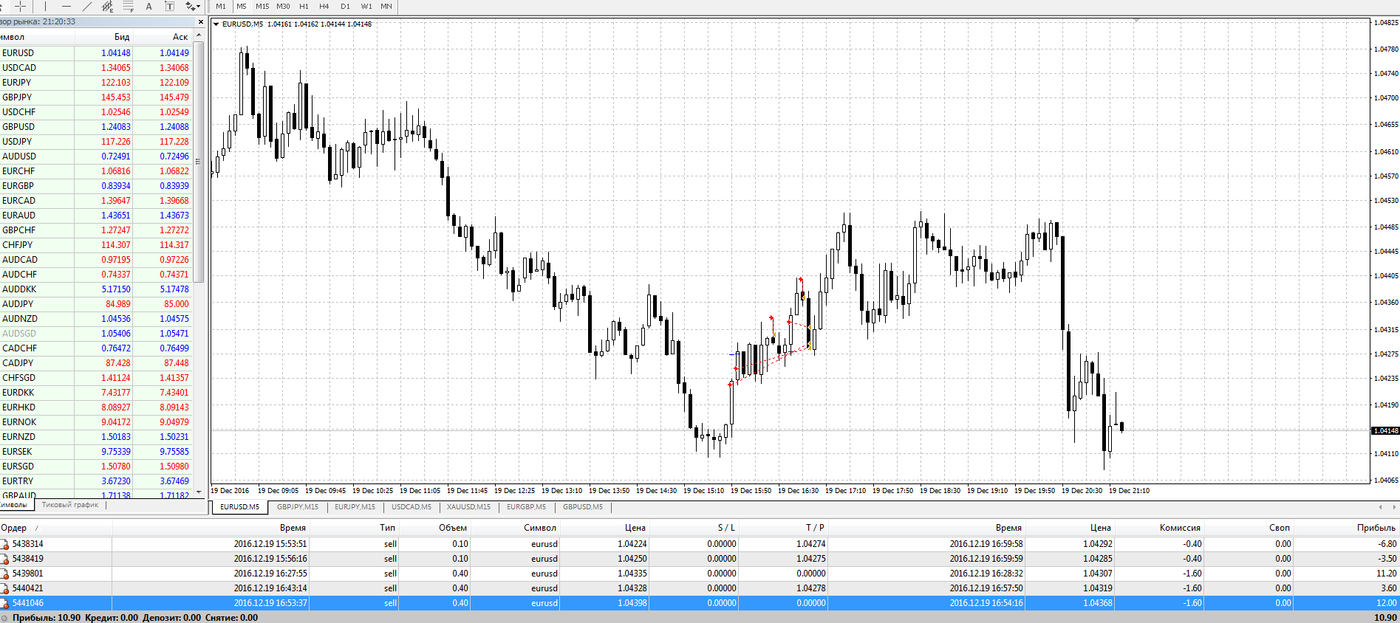1400x623 pixels.
Task: Open the EURGBP,M5 chart tab
Action: click(x=526, y=507)
